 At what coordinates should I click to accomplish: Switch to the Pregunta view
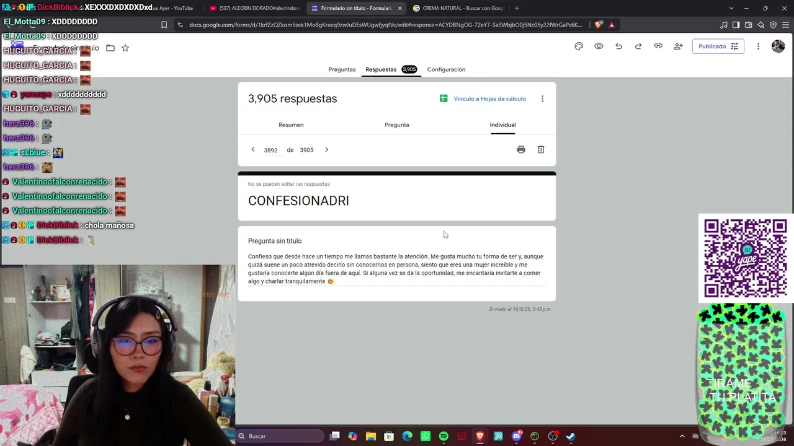click(x=397, y=125)
